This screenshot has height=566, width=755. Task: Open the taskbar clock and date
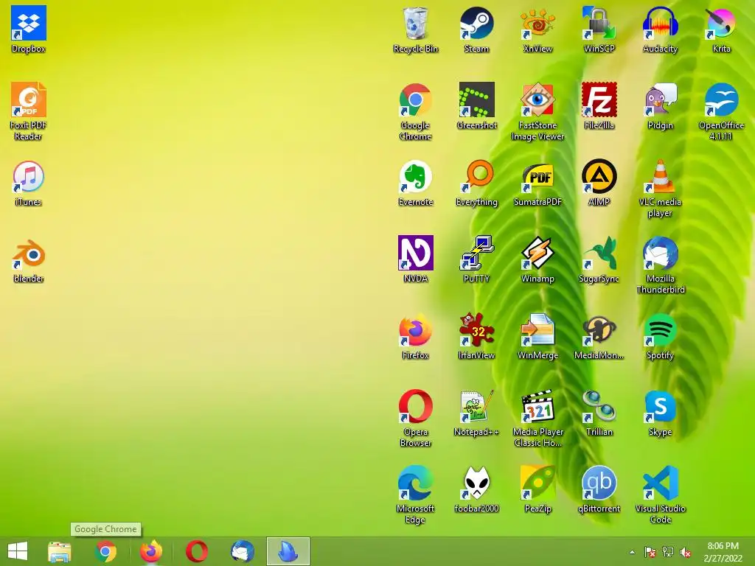tap(723, 552)
